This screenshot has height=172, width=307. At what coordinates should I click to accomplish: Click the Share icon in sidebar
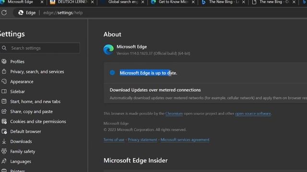4,111
